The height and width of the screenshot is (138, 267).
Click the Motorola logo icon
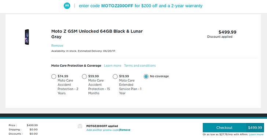click(x=67, y=6)
